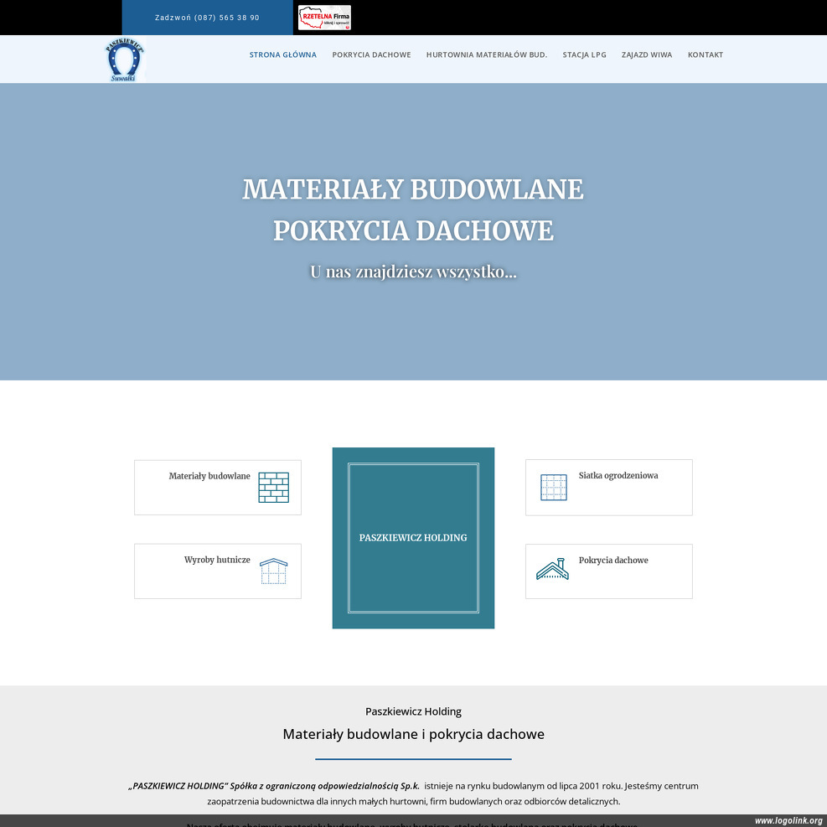The image size is (827, 827).
Task: Open the Strona główna menu item
Action: [282, 54]
